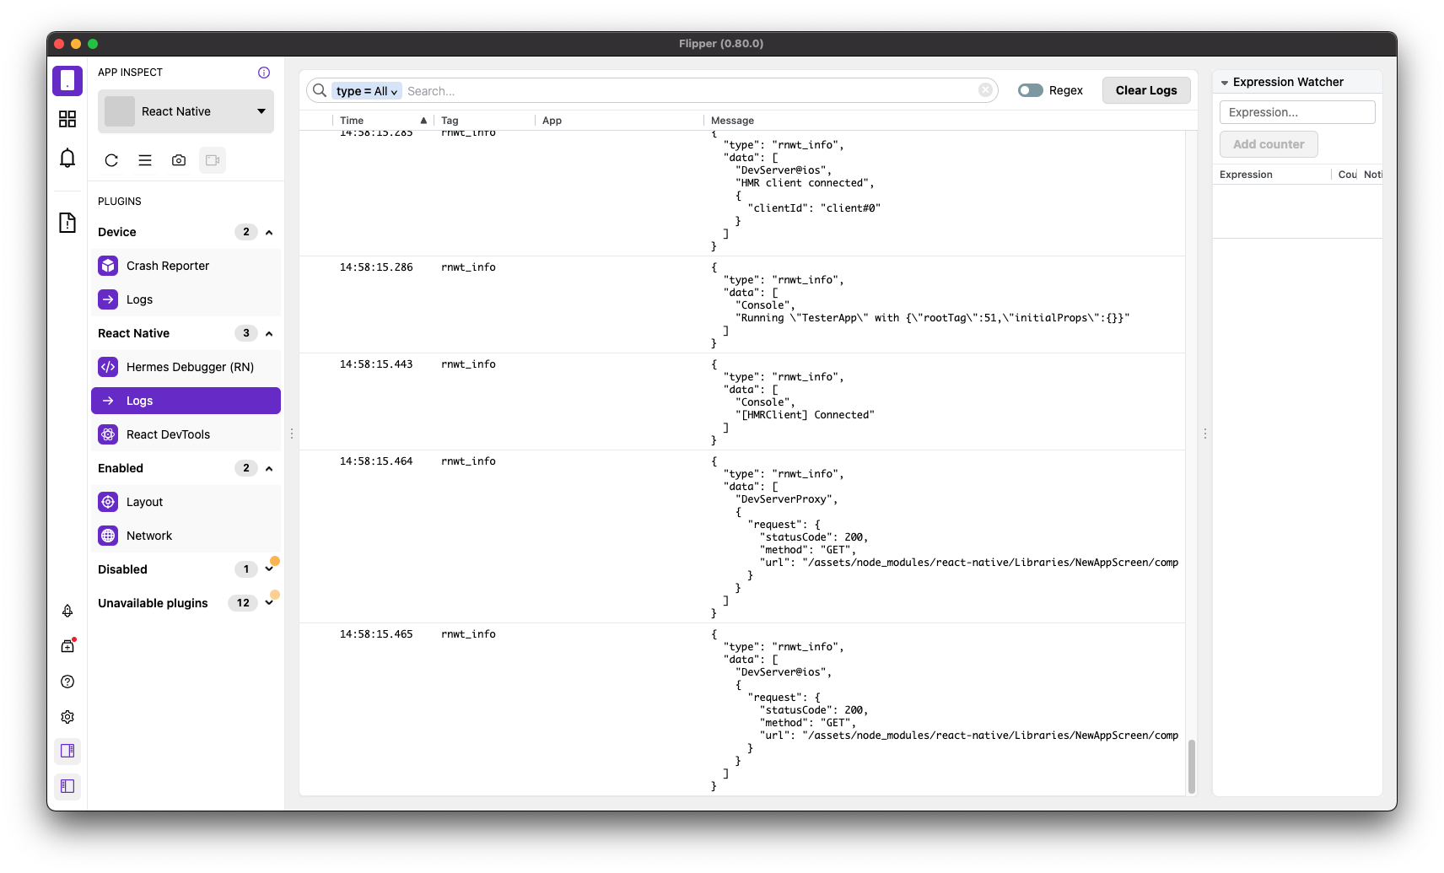Collapse the Enabled plugins group

coord(269,469)
